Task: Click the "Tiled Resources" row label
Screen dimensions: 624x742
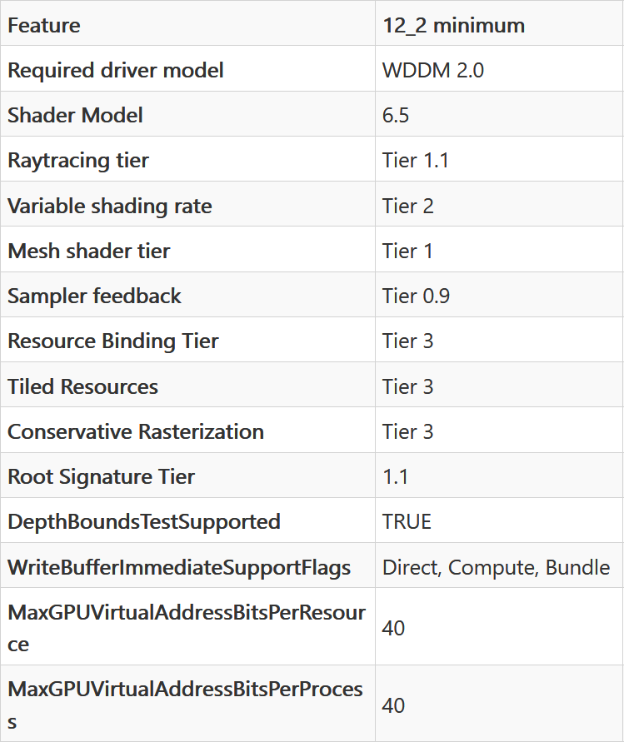Action: click(x=82, y=386)
